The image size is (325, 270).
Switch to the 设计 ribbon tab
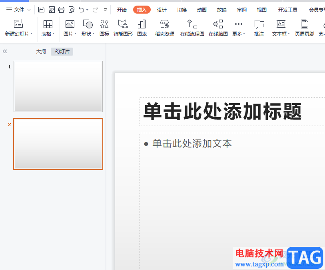(x=162, y=10)
